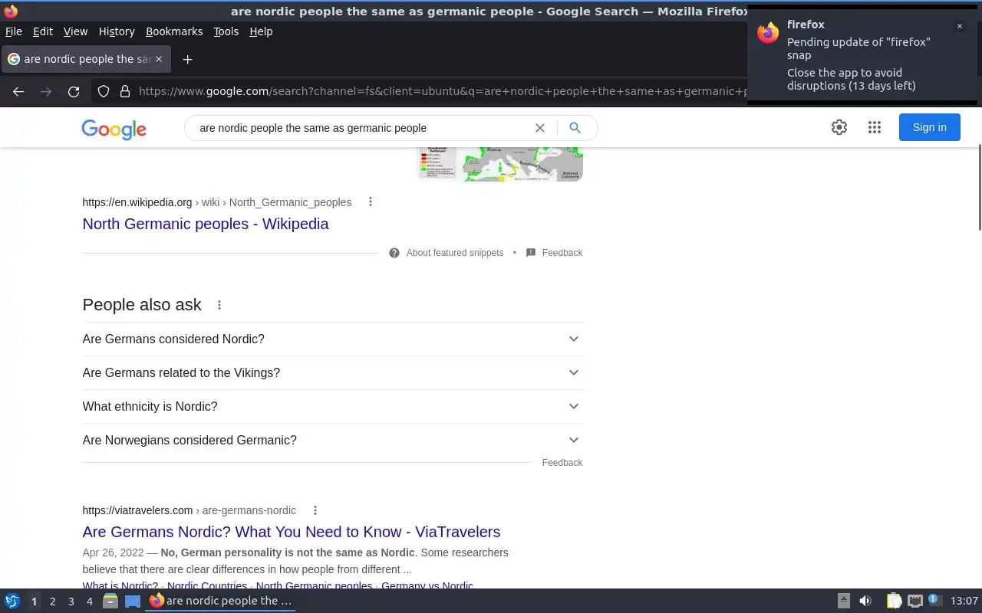Click the Google logo

[x=114, y=129]
